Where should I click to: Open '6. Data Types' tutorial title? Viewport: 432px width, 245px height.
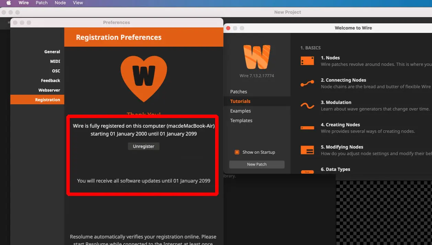[x=335, y=169]
